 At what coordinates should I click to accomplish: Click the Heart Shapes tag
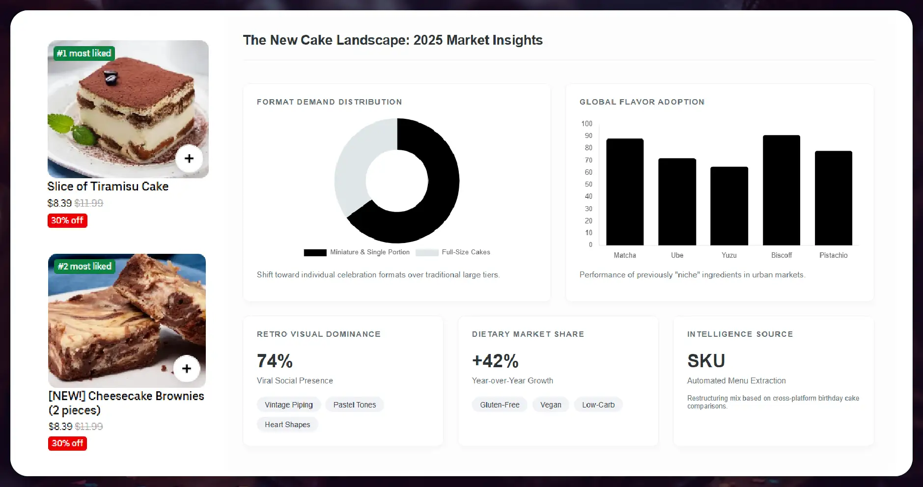click(287, 424)
